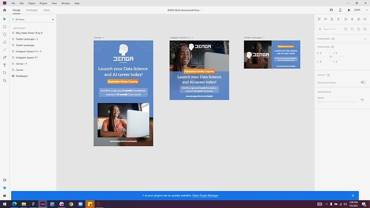This screenshot has width=370, height=208.
Task: Toggle the aspect ratio lock
Action: click(x=330, y=56)
